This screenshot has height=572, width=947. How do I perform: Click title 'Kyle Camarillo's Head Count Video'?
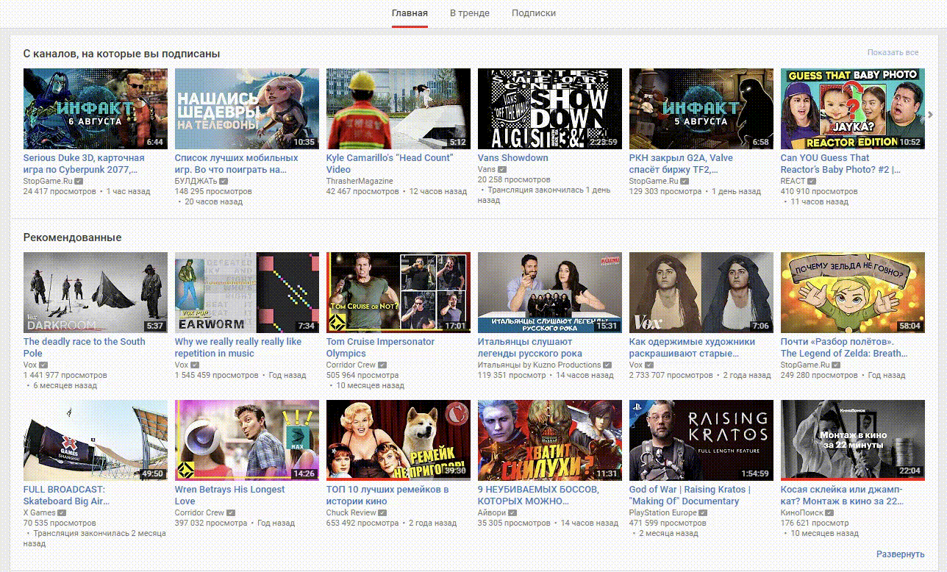point(390,164)
